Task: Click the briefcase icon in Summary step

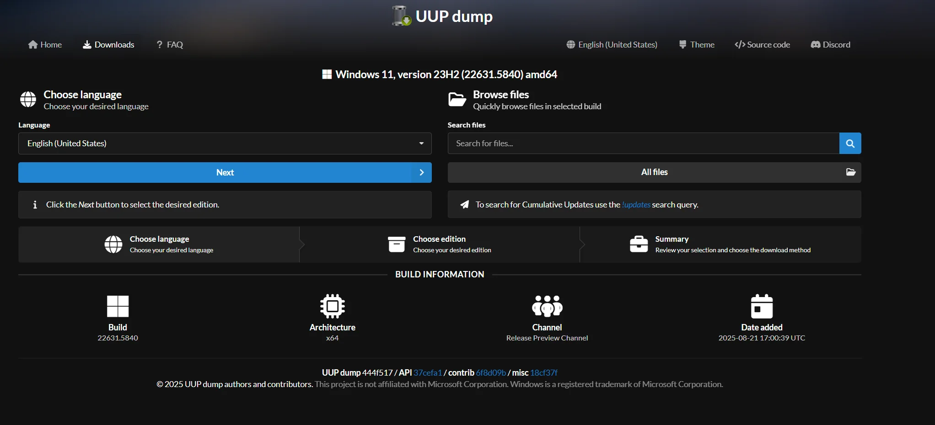Action: pyautogui.click(x=639, y=244)
